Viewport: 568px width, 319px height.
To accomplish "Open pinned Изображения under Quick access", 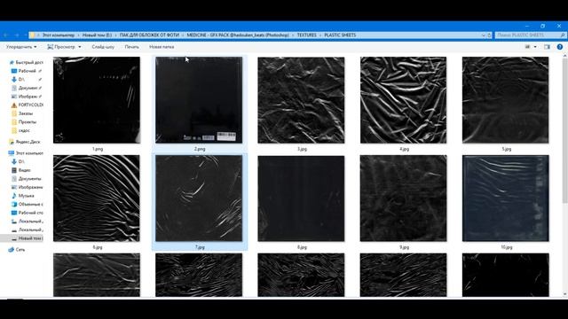I will tap(27, 97).
